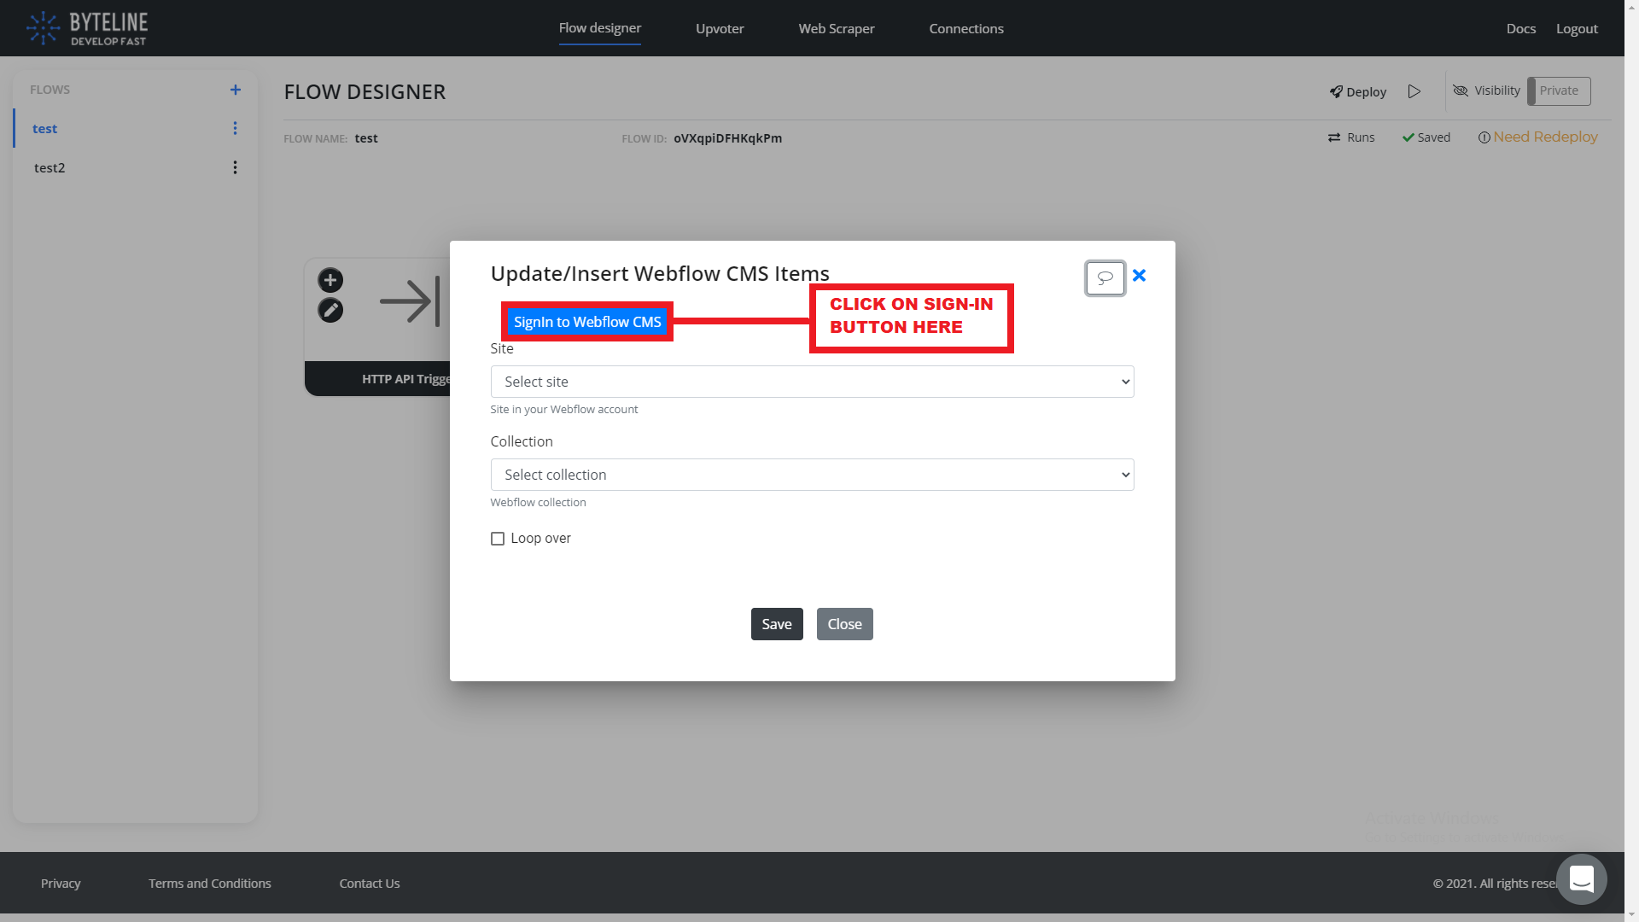Open options menu for test flow

coord(235,128)
